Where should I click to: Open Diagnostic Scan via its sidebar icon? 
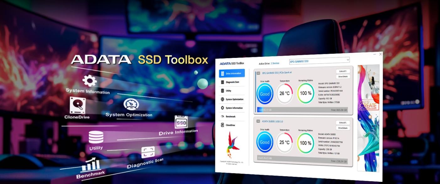tap(223, 82)
